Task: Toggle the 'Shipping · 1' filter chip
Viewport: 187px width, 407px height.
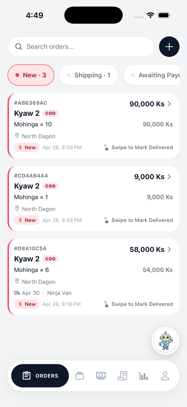Action: 89,75
